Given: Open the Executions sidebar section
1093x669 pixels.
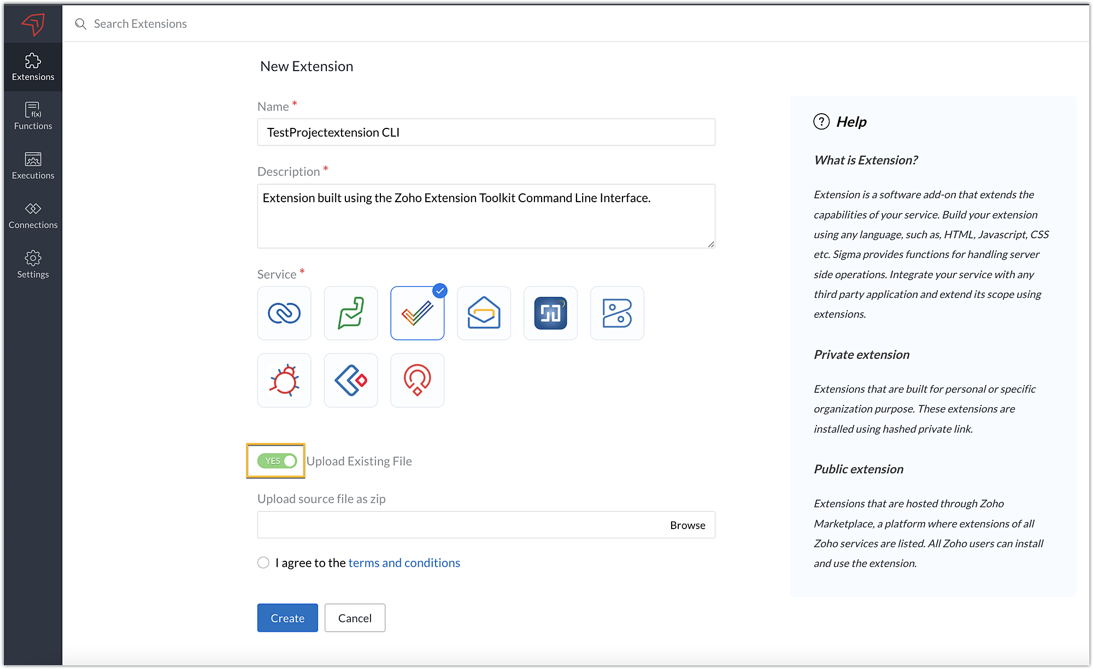Looking at the screenshot, I should 33,166.
